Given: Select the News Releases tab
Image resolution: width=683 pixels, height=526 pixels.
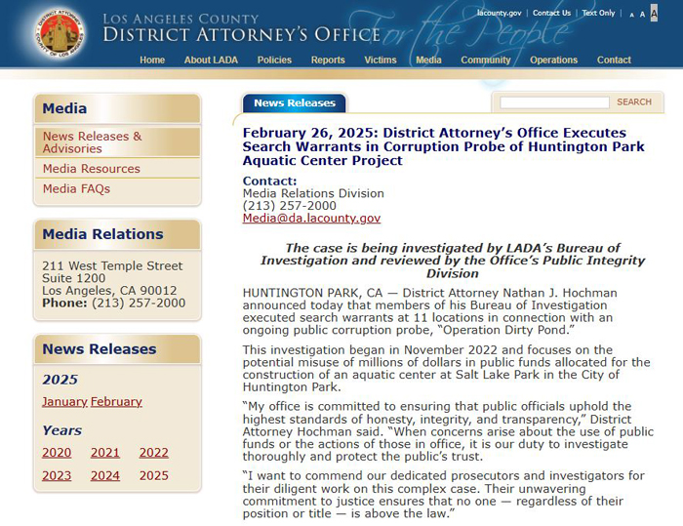Looking at the screenshot, I should click(295, 103).
